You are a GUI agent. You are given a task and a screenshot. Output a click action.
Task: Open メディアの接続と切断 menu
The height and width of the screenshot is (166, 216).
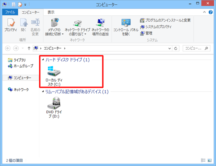54,27
